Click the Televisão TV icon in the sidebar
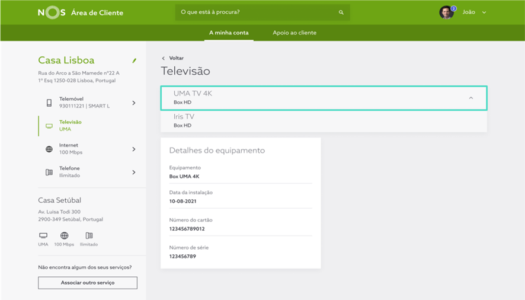 49,126
